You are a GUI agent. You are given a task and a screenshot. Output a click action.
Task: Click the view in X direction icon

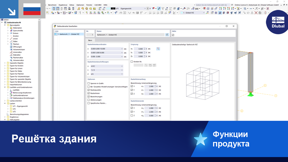[220, 8]
